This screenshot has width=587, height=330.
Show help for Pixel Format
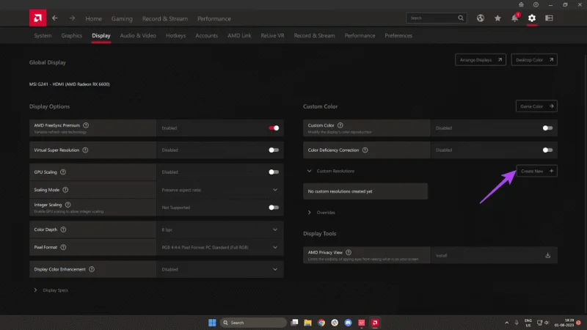click(x=63, y=247)
